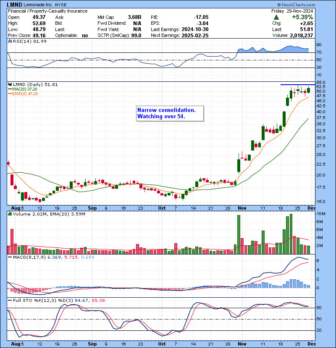The width and height of the screenshot is (336, 348).
Task: Click the green up-arrow change indicator
Action: (276, 17)
